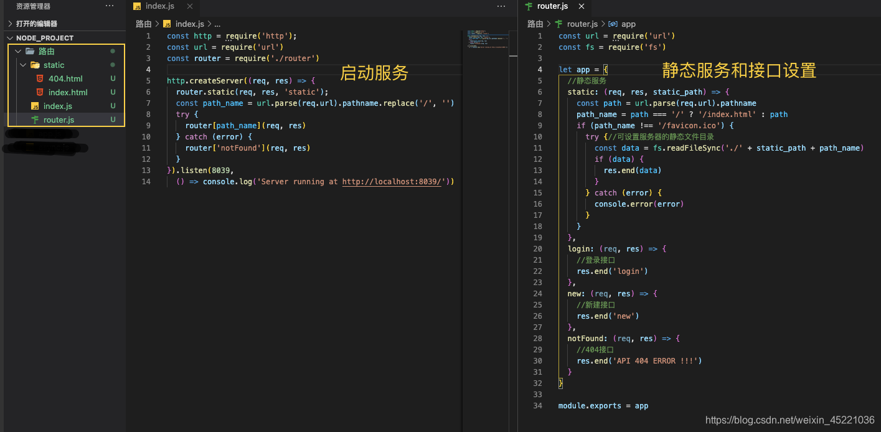
Task: Click 'listen(8039,' in index.js
Action: 207,171
